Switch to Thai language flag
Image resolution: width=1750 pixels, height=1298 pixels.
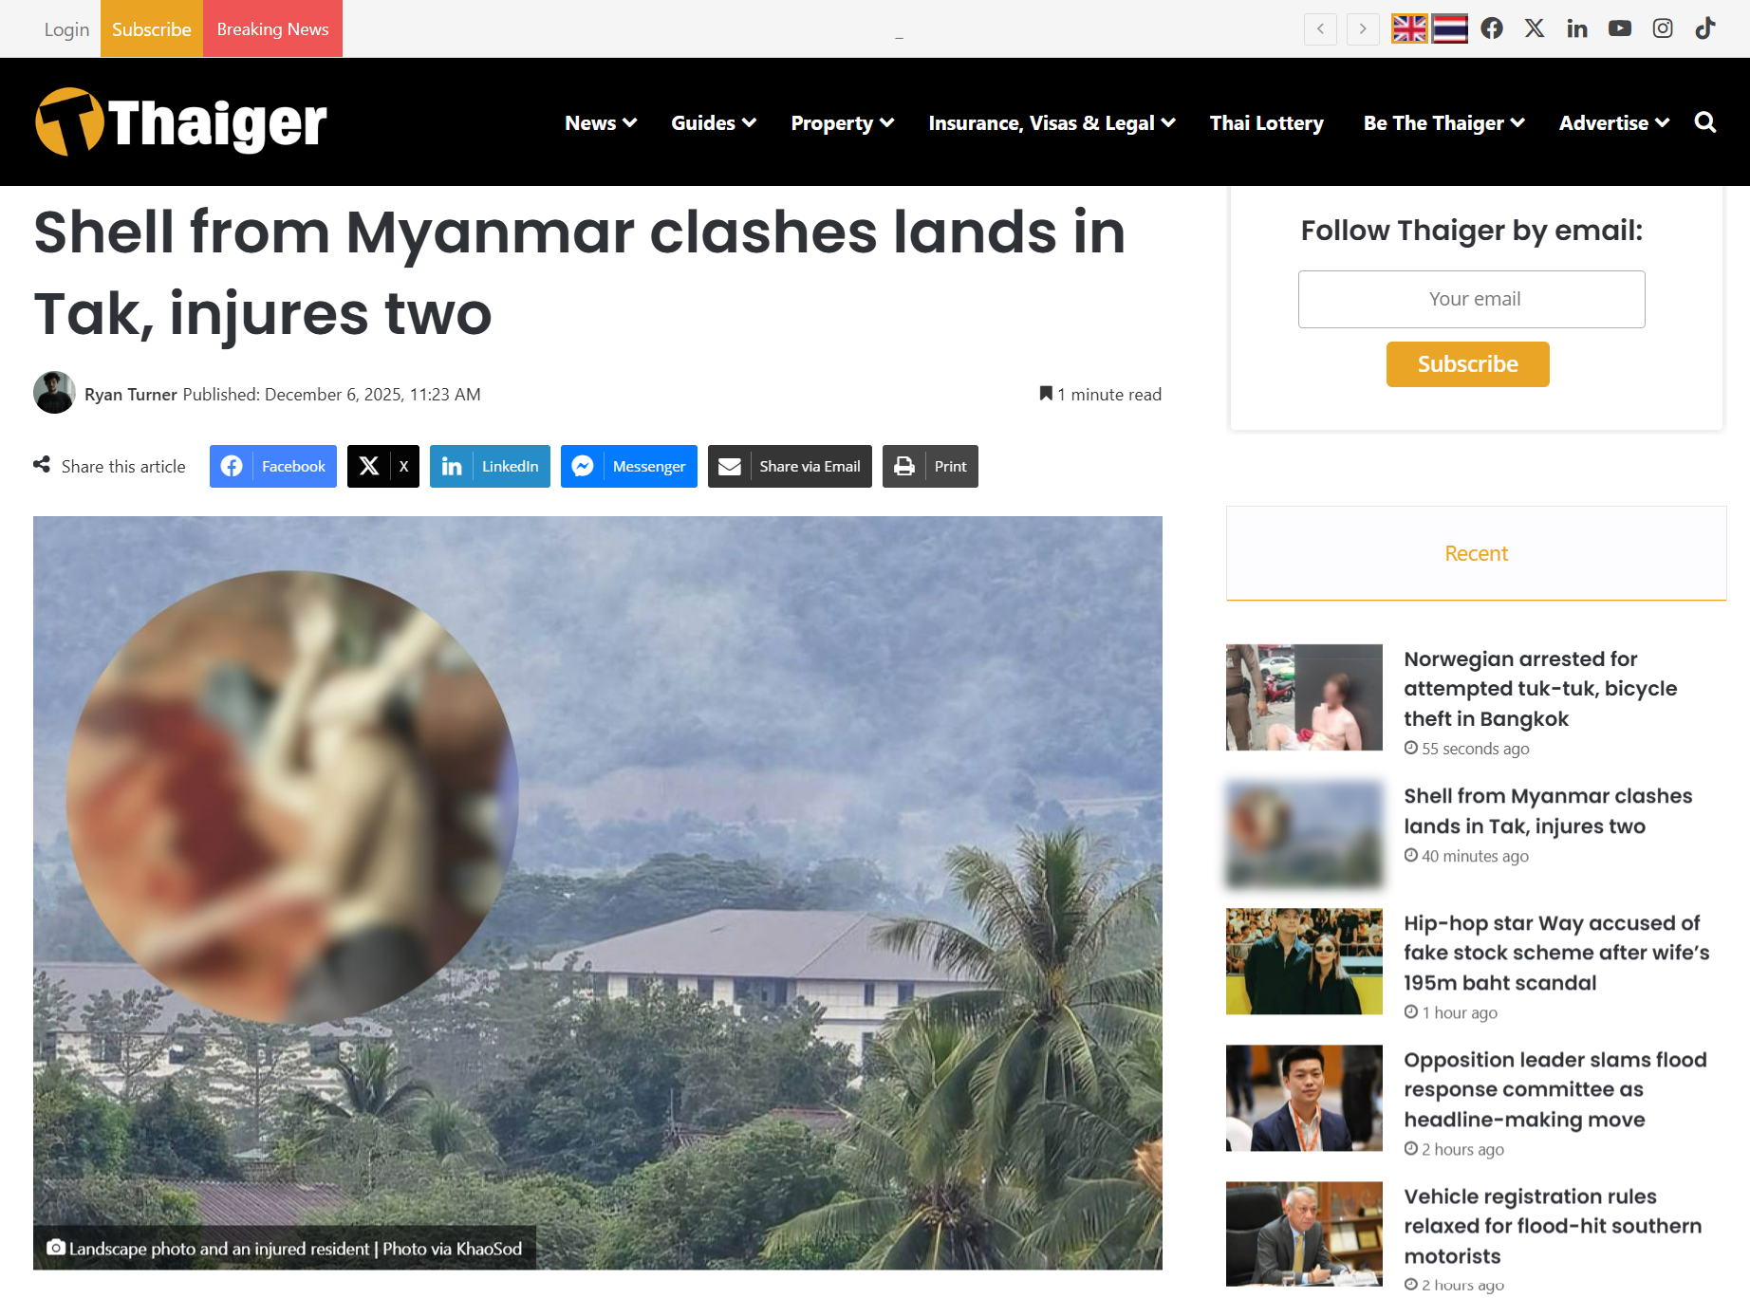pos(1450,28)
